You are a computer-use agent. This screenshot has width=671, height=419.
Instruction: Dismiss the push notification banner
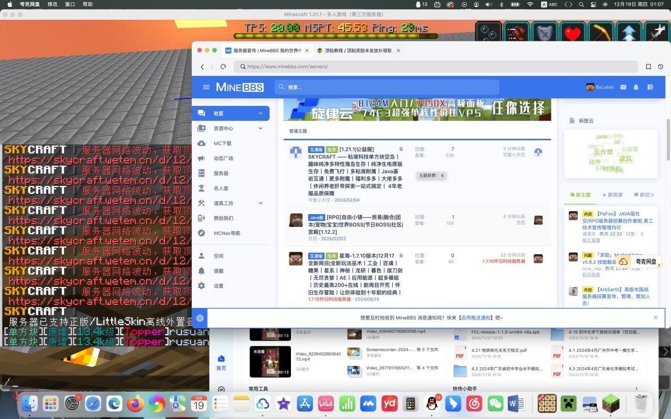(x=655, y=318)
